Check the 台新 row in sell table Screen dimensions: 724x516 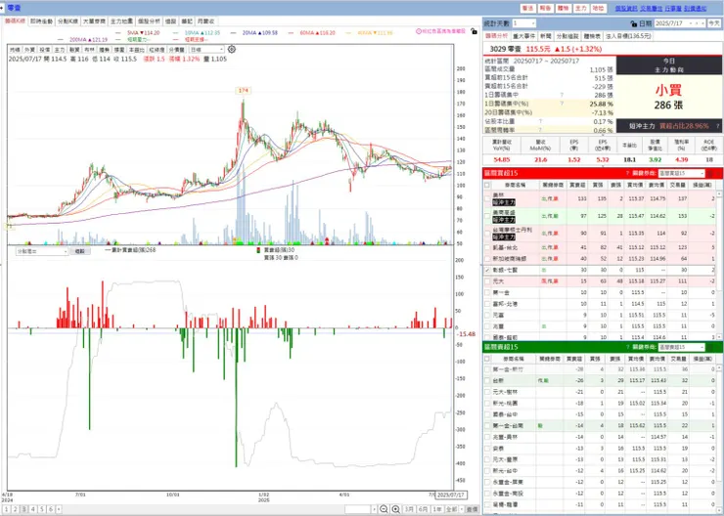[487, 380]
